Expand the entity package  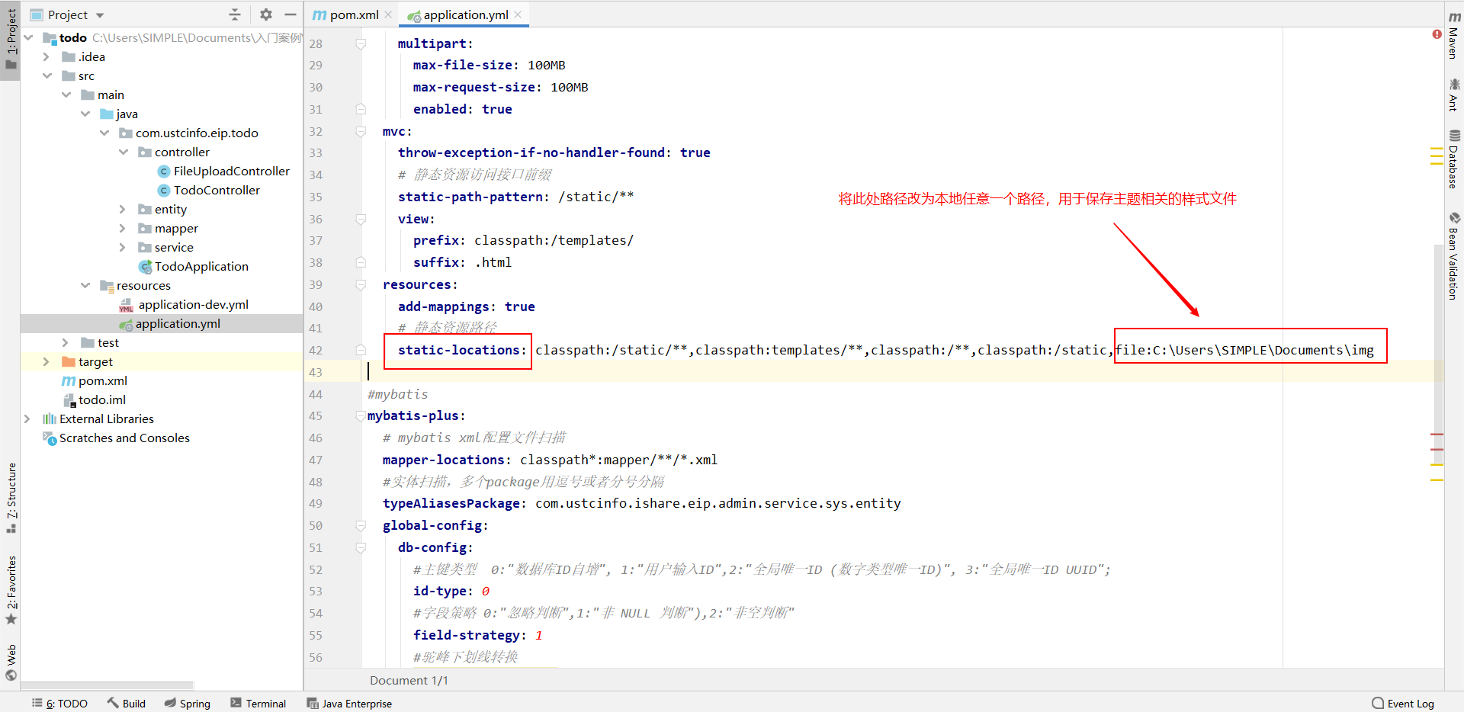pyautogui.click(x=123, y=209)
